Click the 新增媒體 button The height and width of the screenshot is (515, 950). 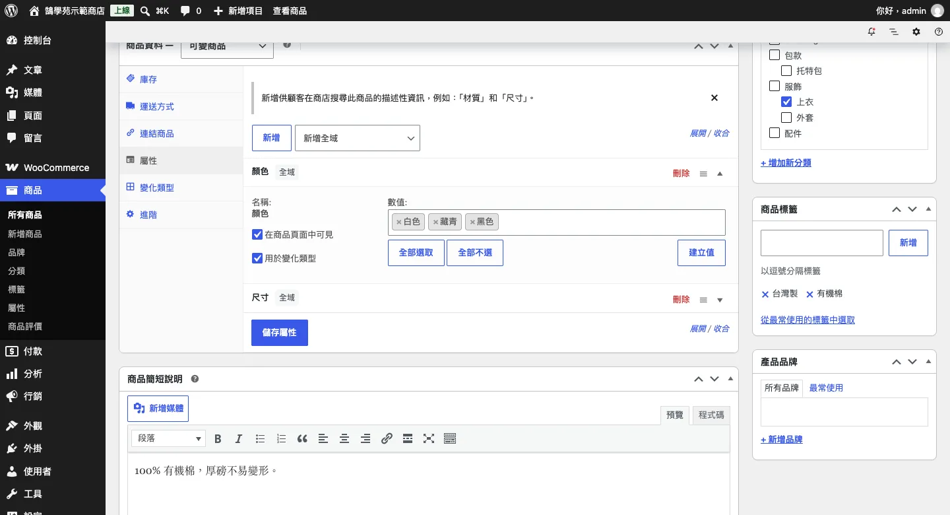[158, 409]
